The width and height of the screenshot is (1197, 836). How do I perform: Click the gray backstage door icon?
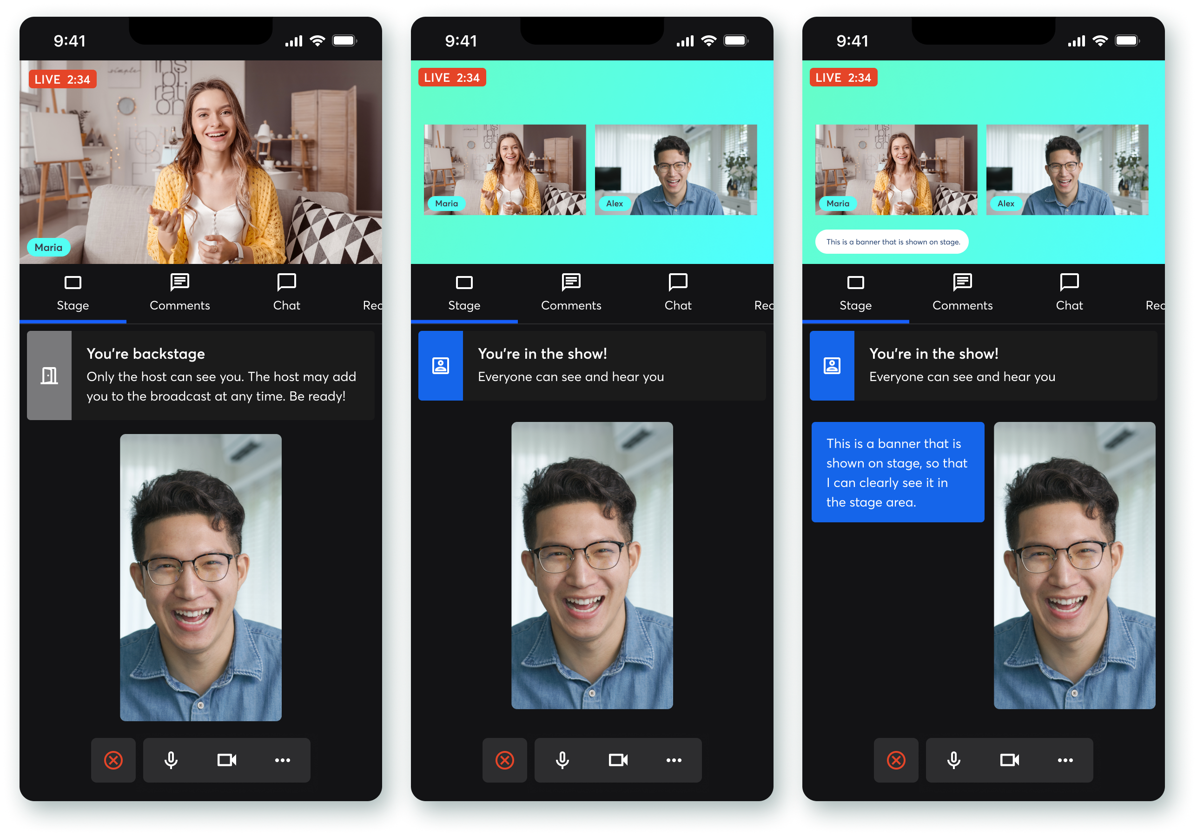coord(49,375)
